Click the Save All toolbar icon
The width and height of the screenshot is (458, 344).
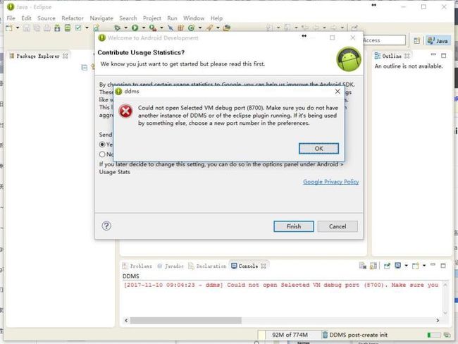37,27
